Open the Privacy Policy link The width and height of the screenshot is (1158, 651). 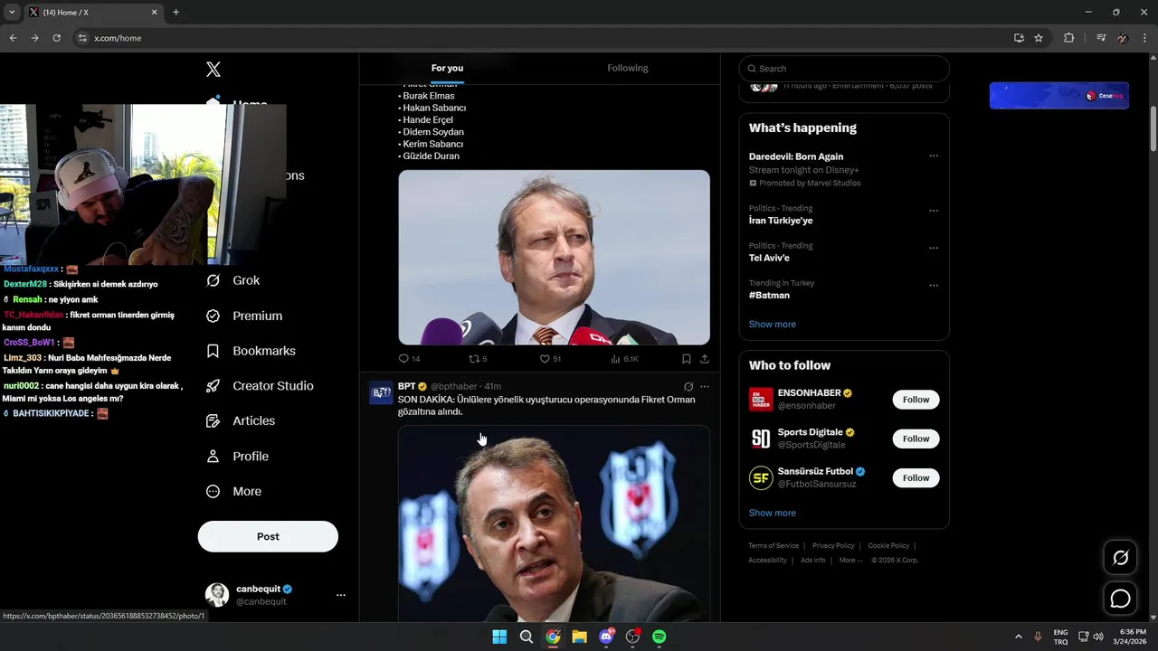coord(833,546)
